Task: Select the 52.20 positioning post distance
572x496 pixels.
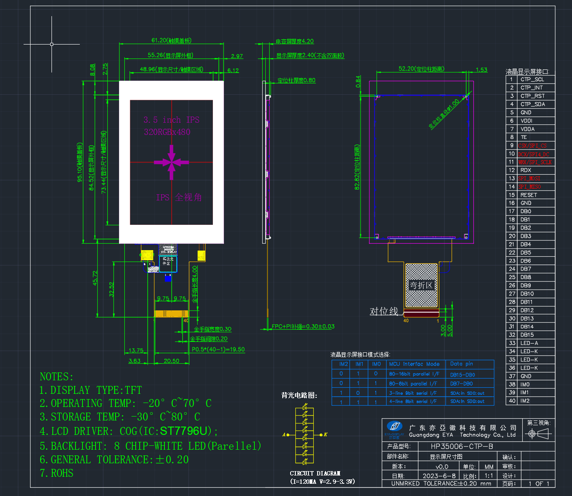Action: (421, 69)
